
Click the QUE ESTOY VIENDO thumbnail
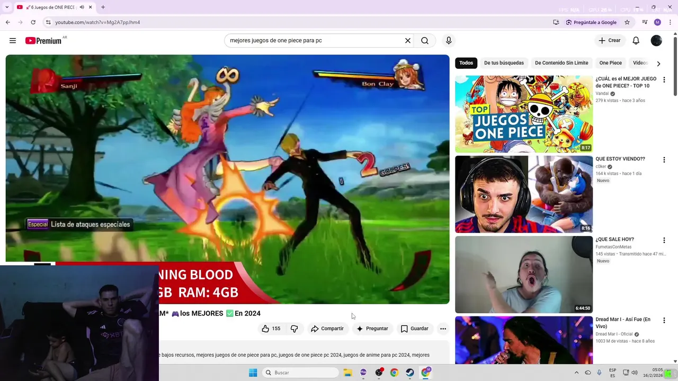pyautogui.click(x=524, y=194)
